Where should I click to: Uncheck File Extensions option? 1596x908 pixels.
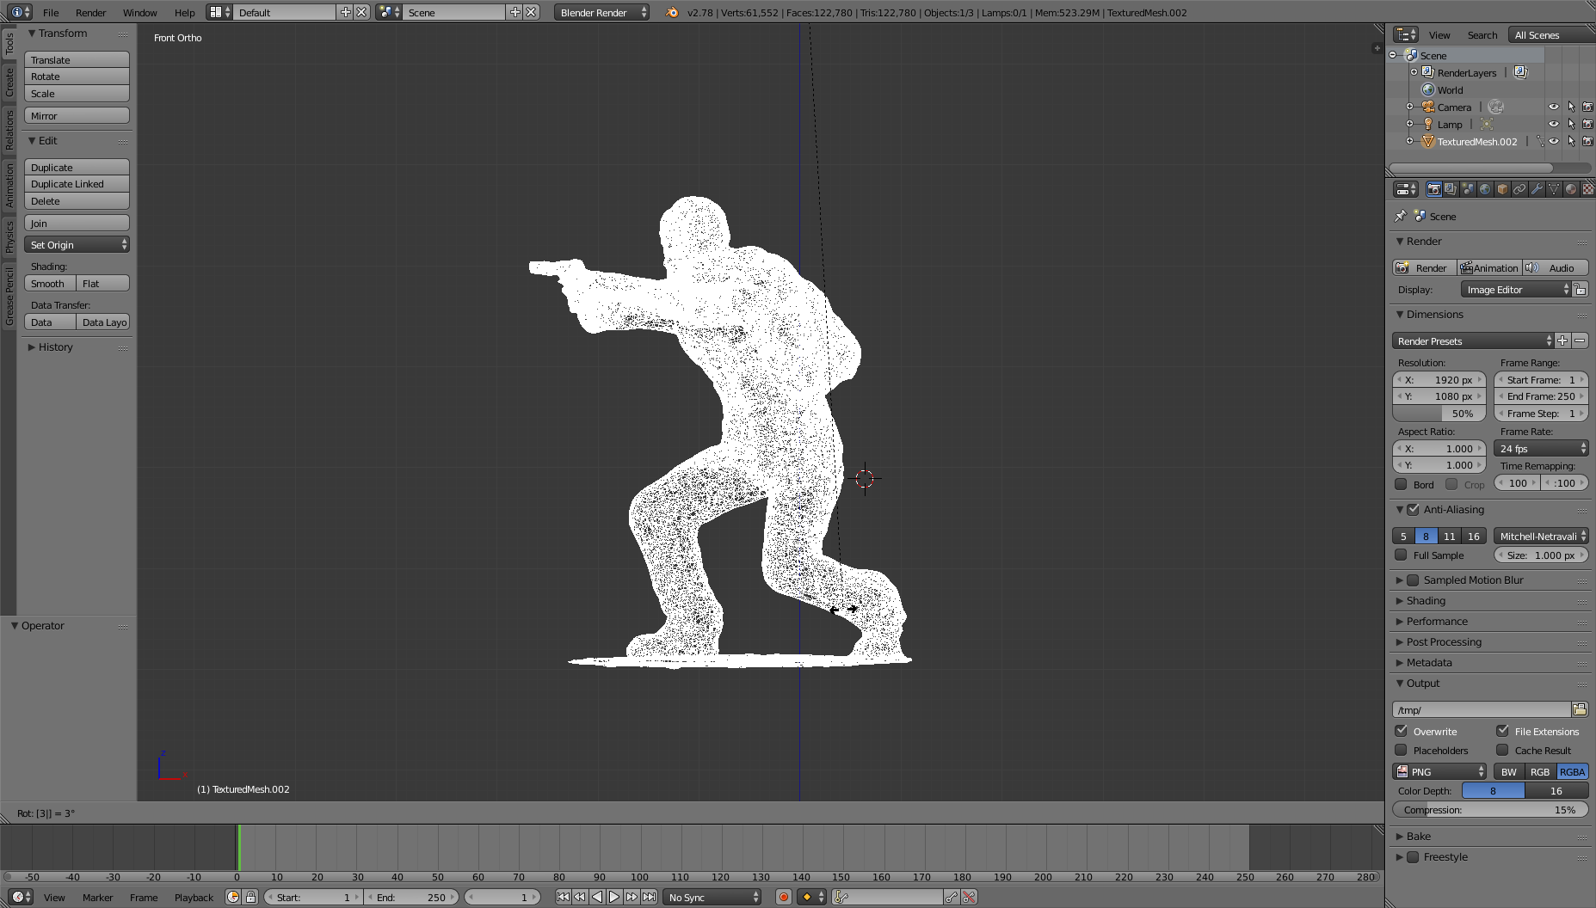coord(1502,731)
